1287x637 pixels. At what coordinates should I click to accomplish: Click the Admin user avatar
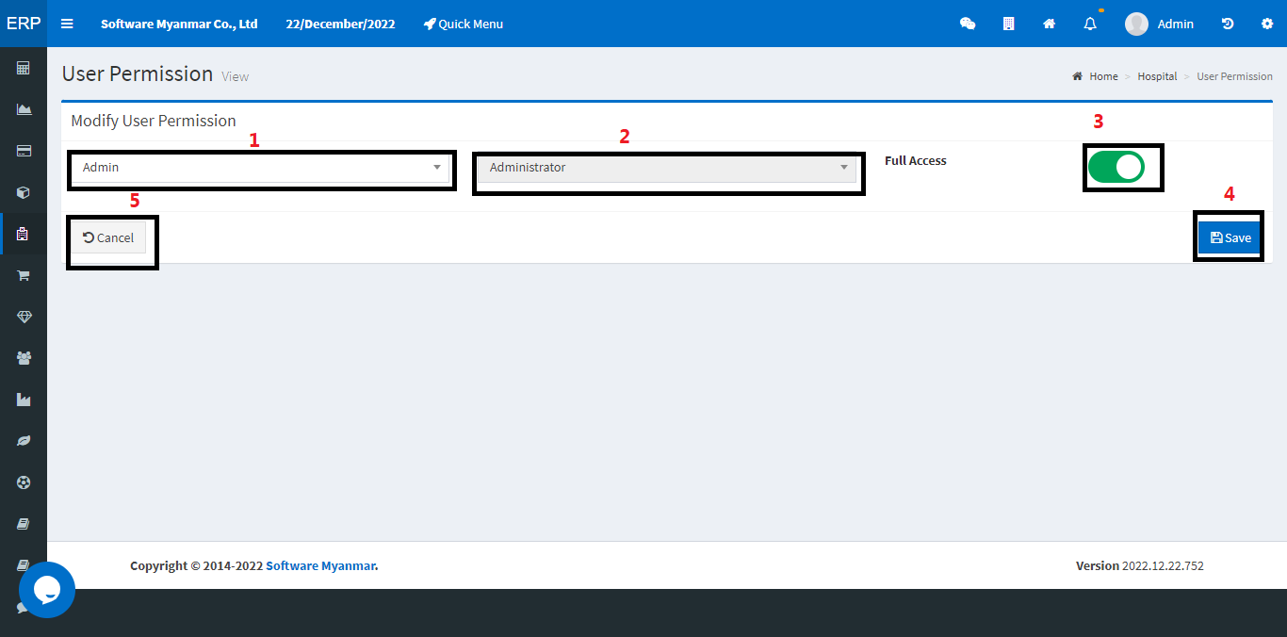pos(1136,24)
